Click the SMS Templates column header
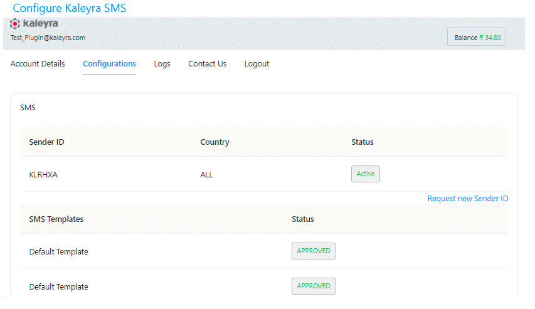Image resolution: width=535 pixels, height=309 pixels. click(56, 219)
